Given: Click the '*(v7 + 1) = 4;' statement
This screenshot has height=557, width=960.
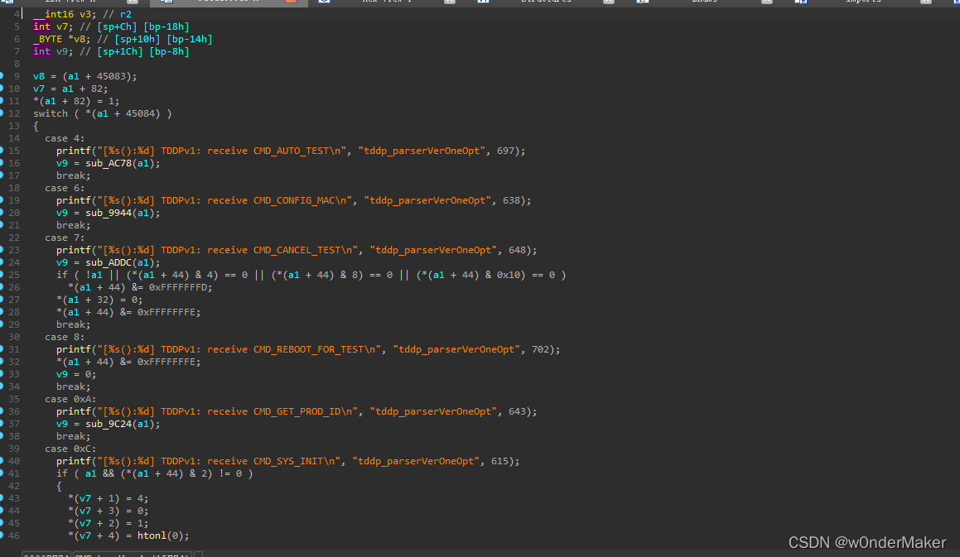Looking at the screenshot, I should tap(109, 498).
